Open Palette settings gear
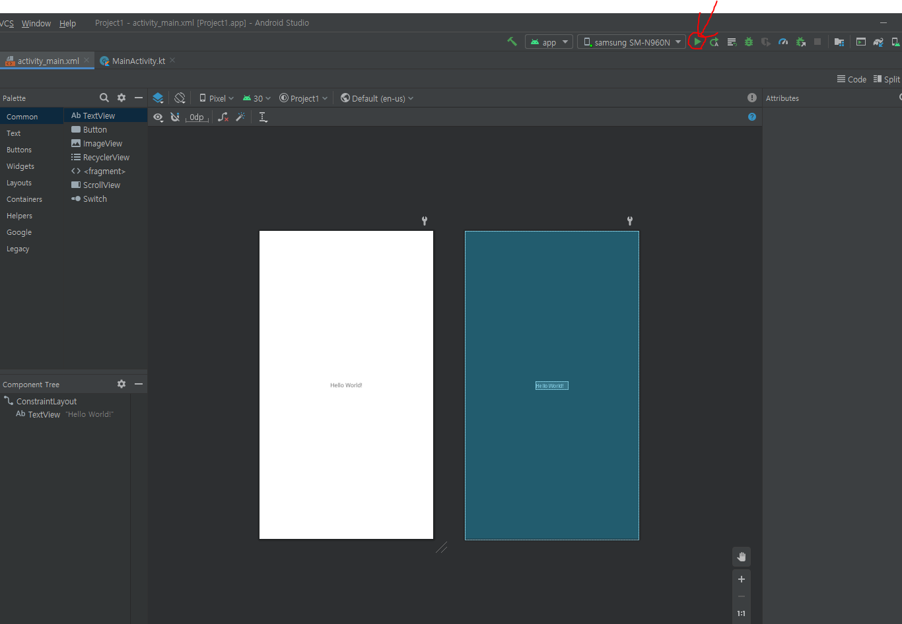The width and height of the screenshot is (902, 624). 121,98
